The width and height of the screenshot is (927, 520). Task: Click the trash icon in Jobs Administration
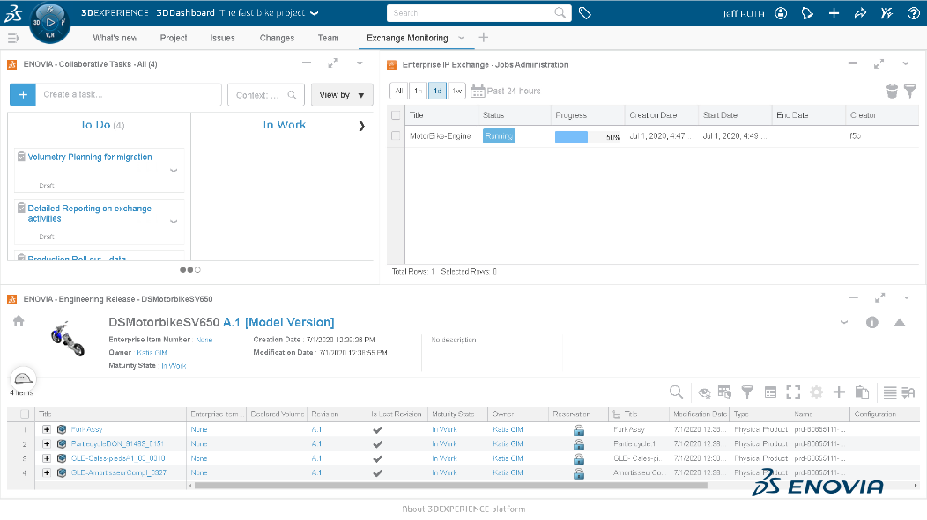tap(892, 91)
